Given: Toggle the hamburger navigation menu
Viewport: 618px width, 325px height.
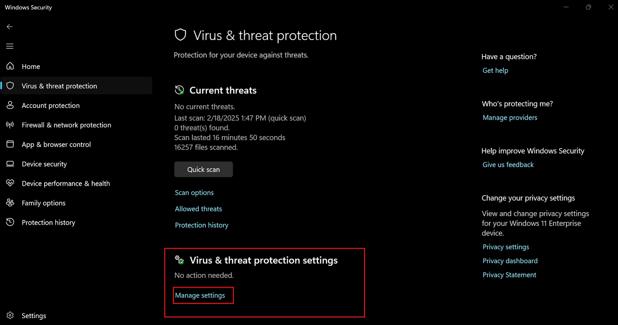Looking at the screenshot, I should (x=10, y=46).
